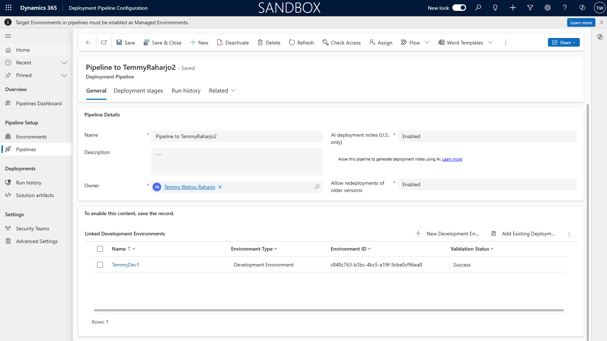Search owner lookup magnifier icon

tap(317, 187)
